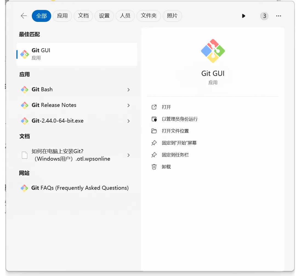Click the large Git GUI logo in preview
This screenshot has height=276, width=296.
click(213, 51)
